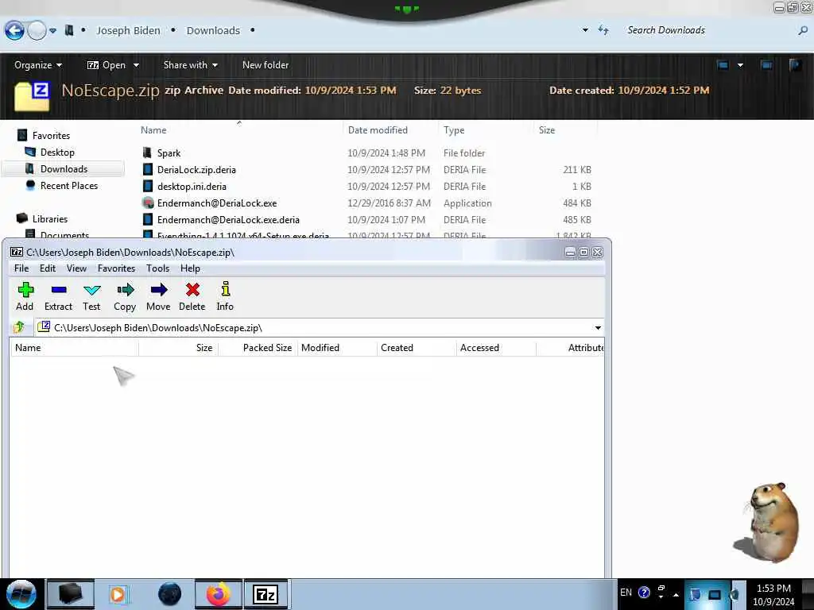Viewport: 814px width, 610px height.
Task: Click the Explorer help icon
Action: pos(795,65)
